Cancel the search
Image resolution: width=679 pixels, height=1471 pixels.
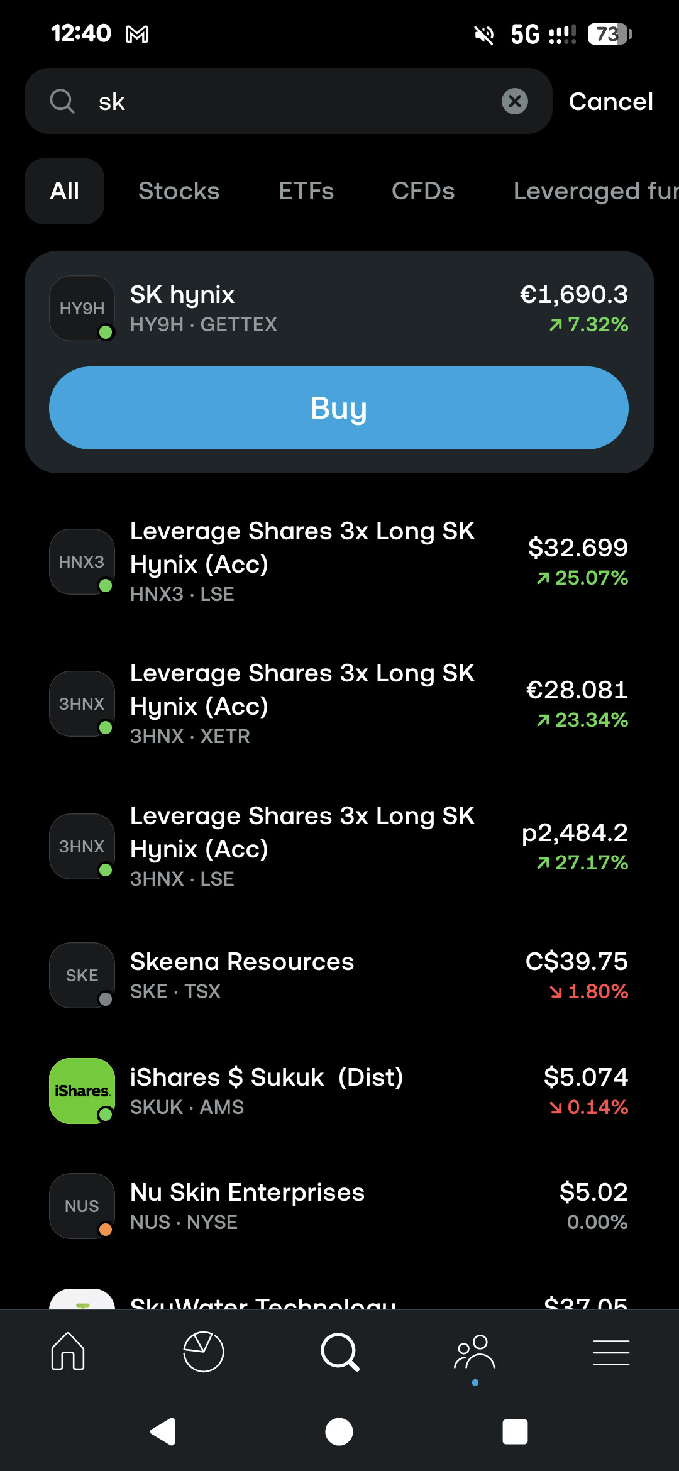pos(610,101)
